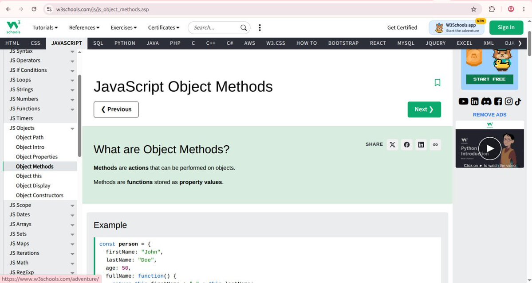532x283 pixels.
Task: Open site information icon in address bar
Action: (49, 9)
